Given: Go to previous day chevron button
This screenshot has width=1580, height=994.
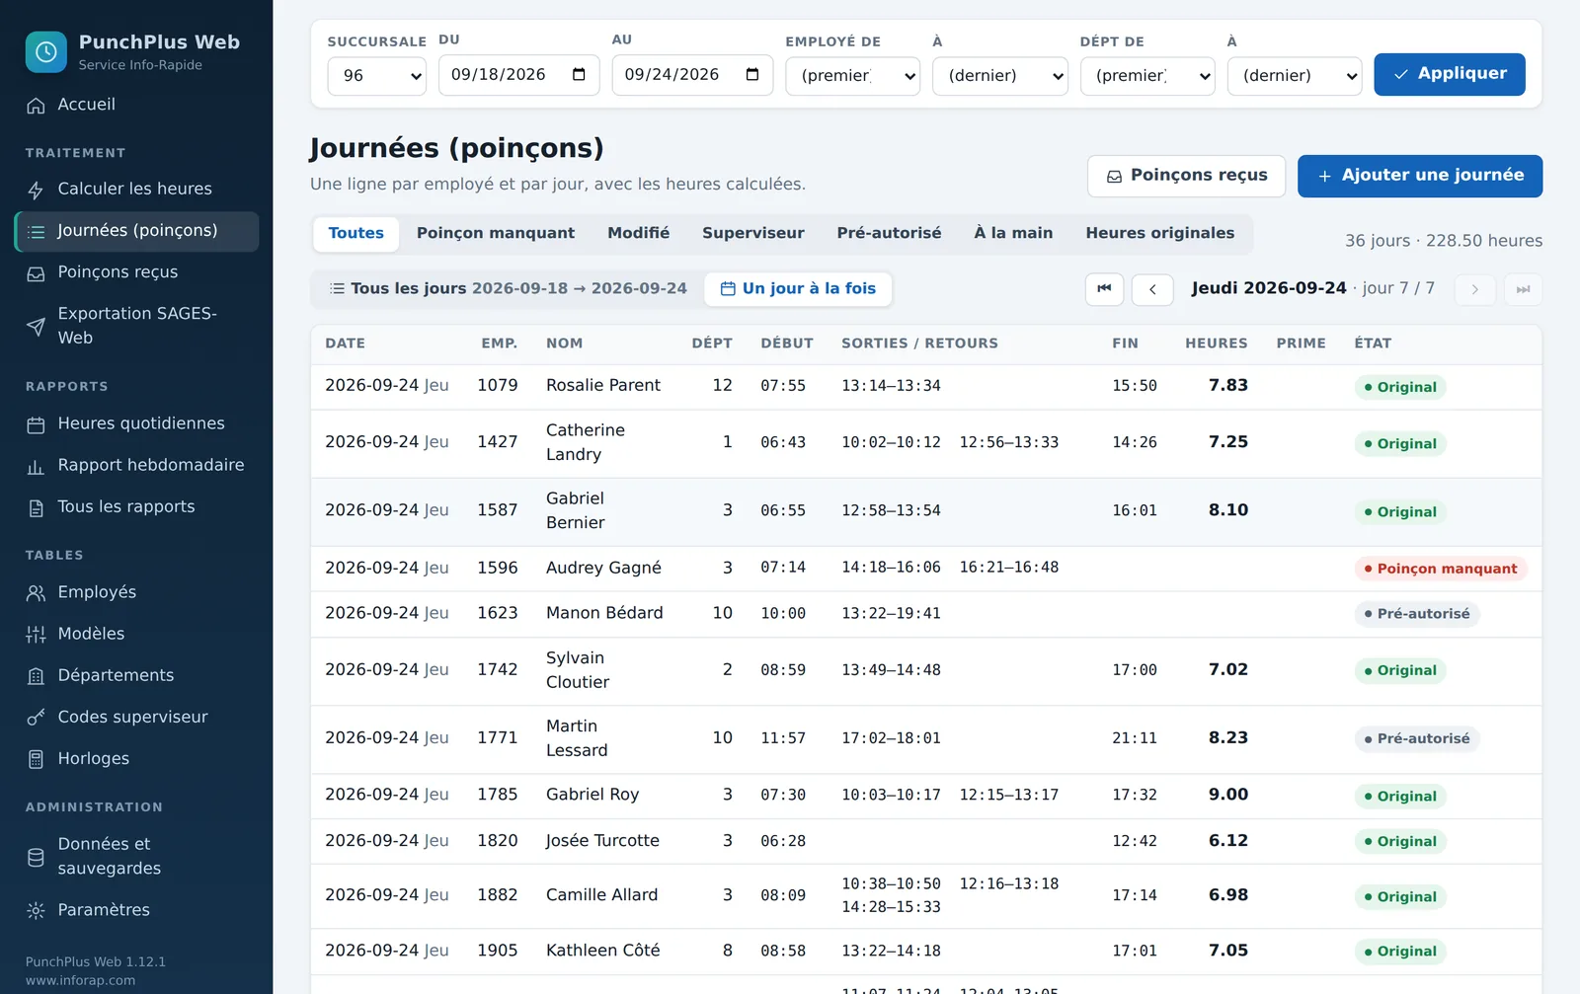Looking at the screenshot, I should click(x=1152, y=289).
